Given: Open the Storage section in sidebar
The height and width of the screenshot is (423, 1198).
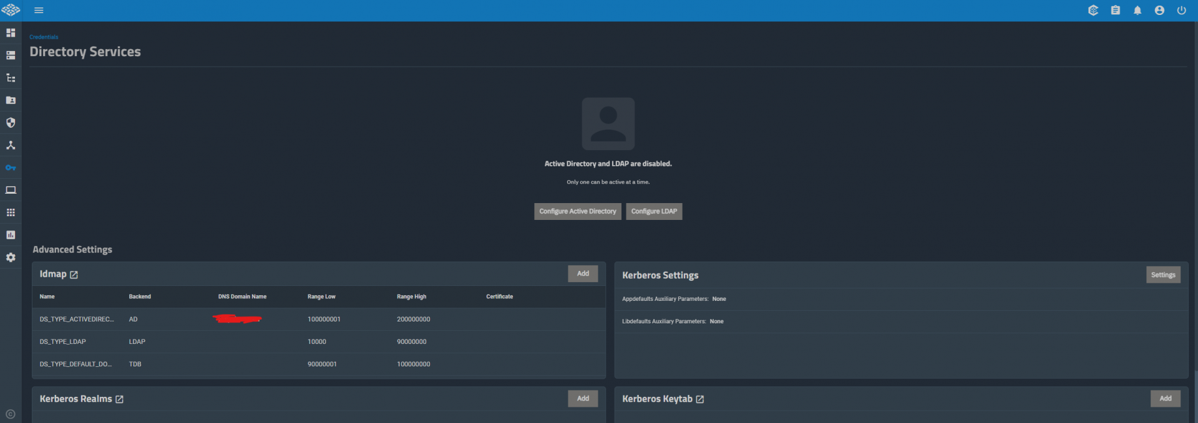Looking at the screenshot, I should pos(11,55).
